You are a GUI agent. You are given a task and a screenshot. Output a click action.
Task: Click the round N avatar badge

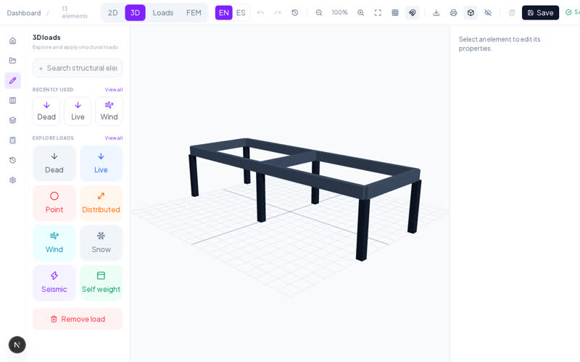17,345
